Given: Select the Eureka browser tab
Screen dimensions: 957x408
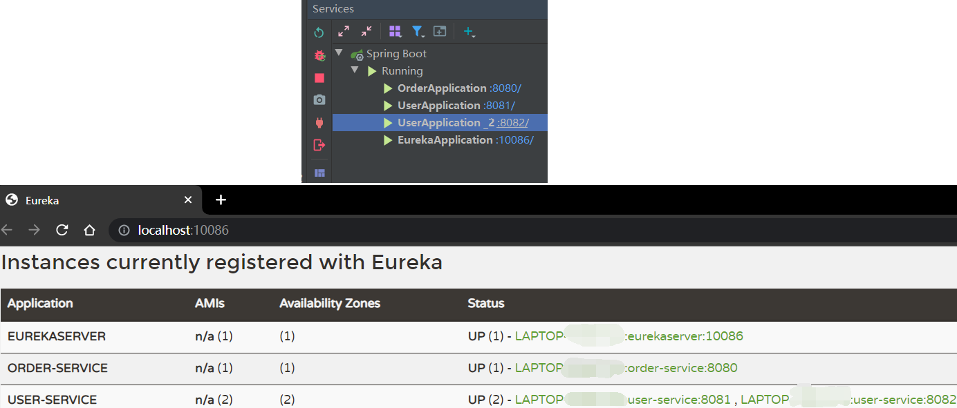Looking at the screenshot, I should (101, 200).
